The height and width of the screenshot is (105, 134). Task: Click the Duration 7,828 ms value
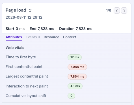(x=76, y=29)
